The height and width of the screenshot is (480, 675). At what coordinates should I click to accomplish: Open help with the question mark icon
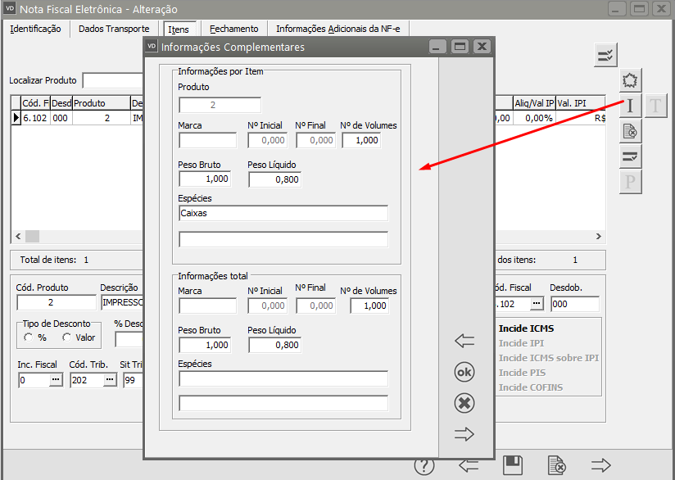click(x=424, y=465)
